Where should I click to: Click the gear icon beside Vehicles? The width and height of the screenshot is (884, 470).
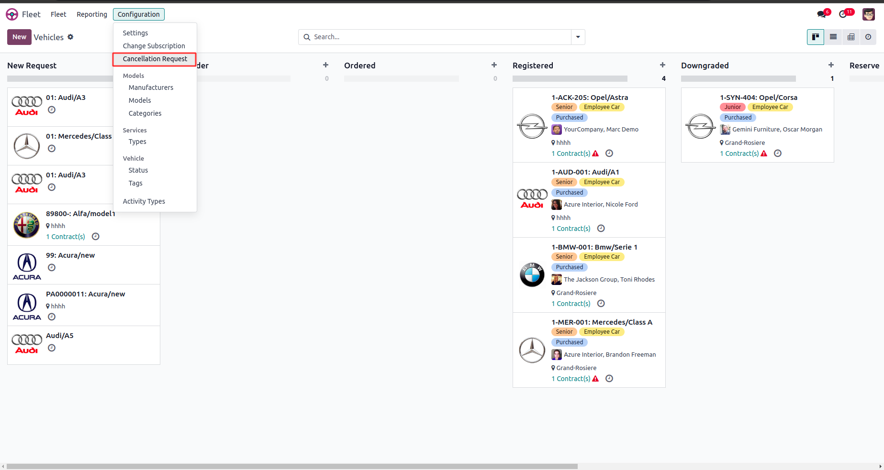(x=70, y=37)
